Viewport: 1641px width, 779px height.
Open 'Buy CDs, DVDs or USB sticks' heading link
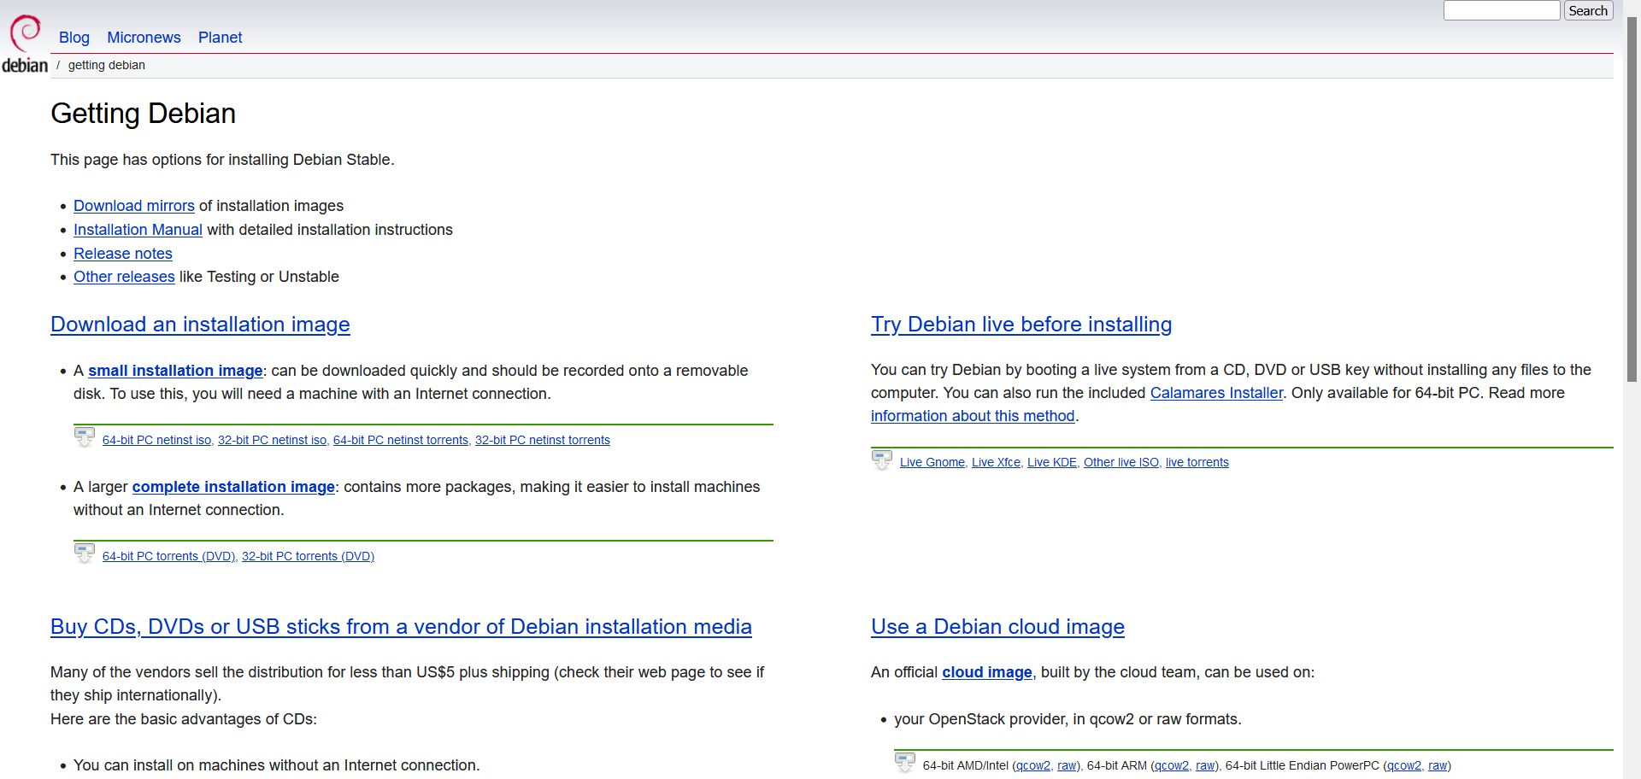click(x=401, y=627)
